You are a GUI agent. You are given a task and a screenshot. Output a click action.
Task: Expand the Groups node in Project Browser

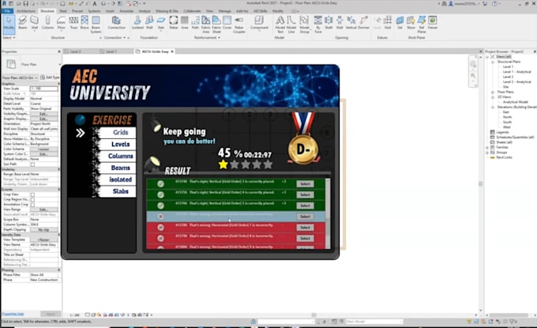pos(487,153)
